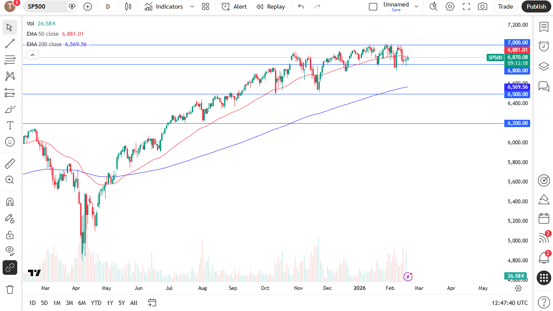553x311 pixels.
Task: Toggle stay in drawing mode pencil-lock
Action: (10, 218)
